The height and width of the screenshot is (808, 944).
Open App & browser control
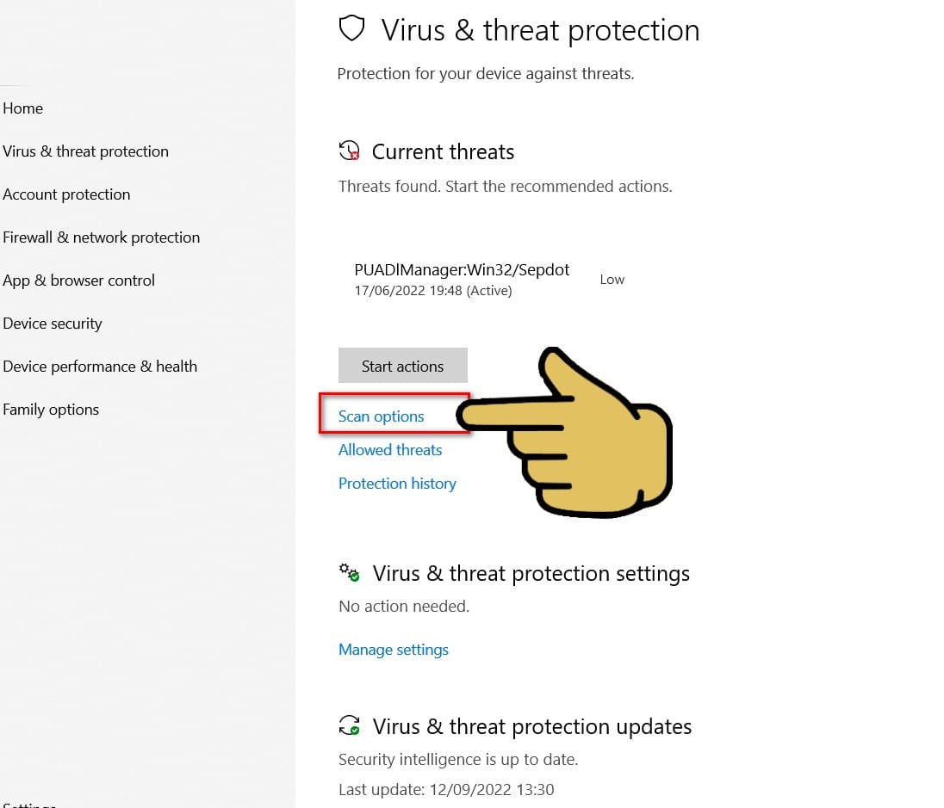78,280
